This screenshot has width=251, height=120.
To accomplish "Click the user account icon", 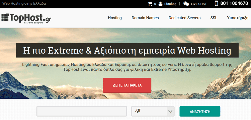I will 160,4.
